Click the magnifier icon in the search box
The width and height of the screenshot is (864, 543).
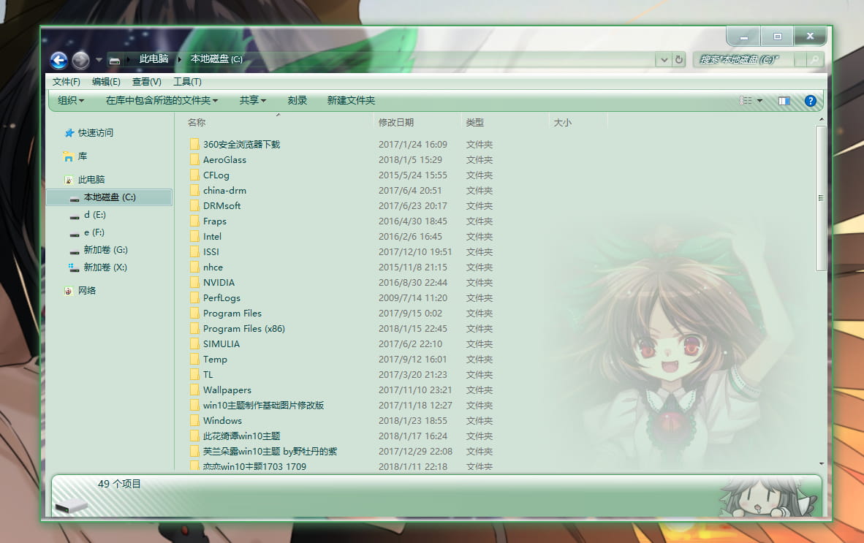[x=813, y=60]
